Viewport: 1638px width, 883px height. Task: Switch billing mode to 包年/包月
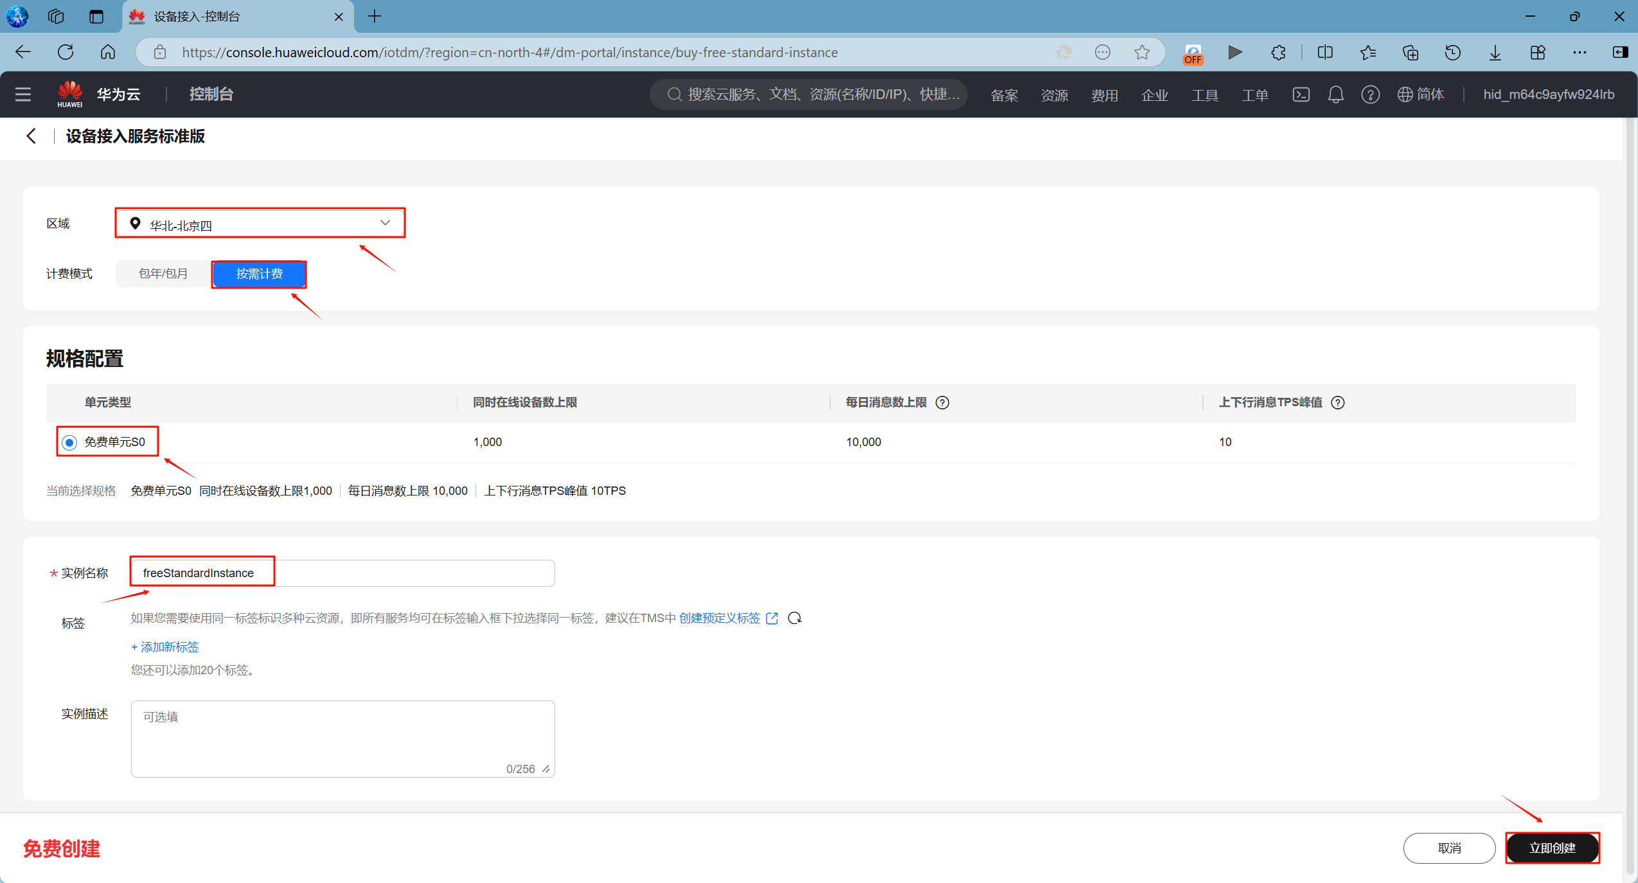click(163, 274)
